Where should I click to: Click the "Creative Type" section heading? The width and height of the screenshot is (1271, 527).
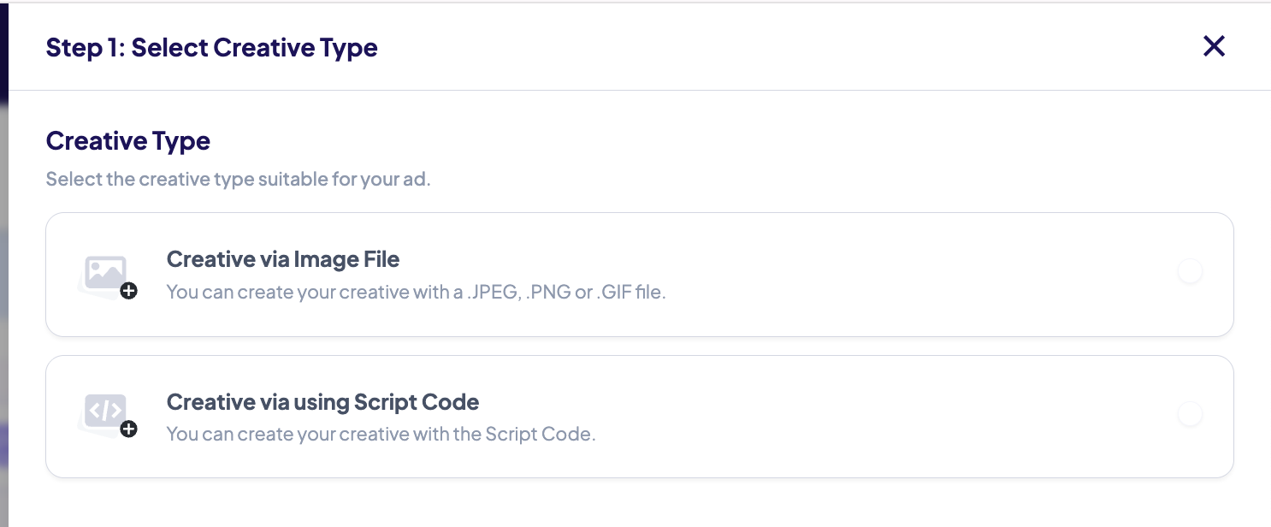click(128, 140)
